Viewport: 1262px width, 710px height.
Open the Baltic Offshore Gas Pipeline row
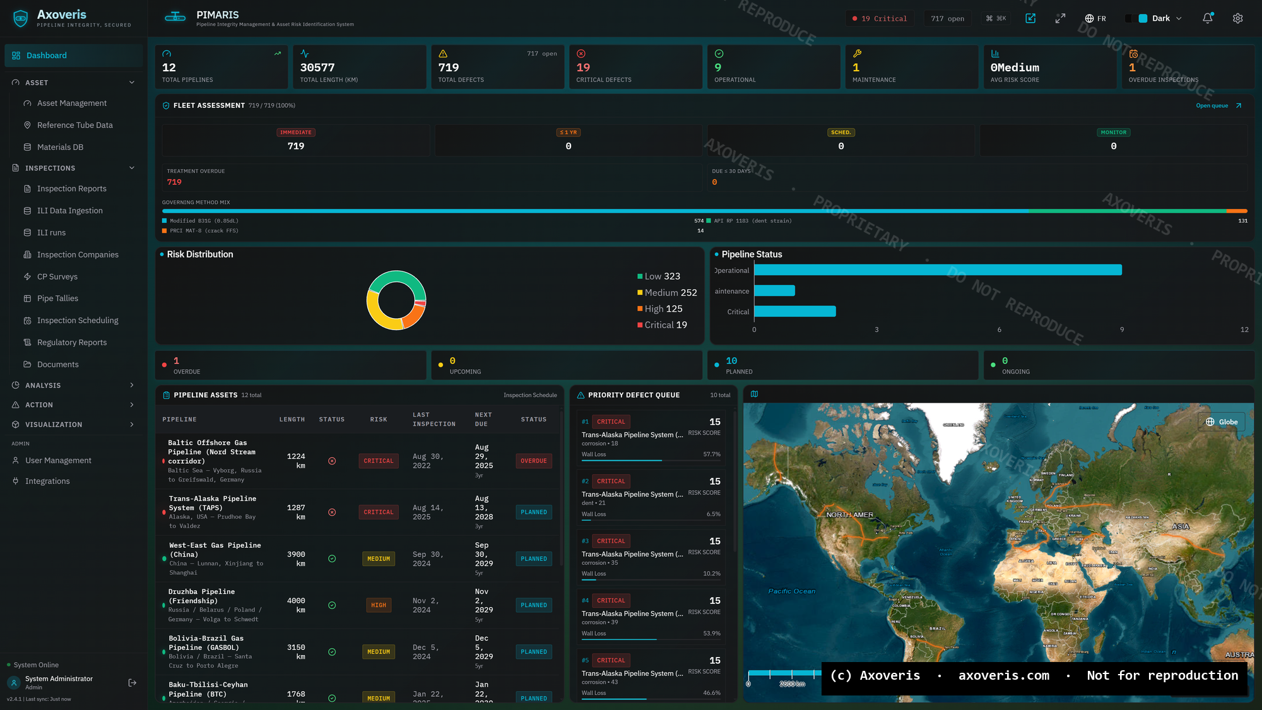[357, 461]
